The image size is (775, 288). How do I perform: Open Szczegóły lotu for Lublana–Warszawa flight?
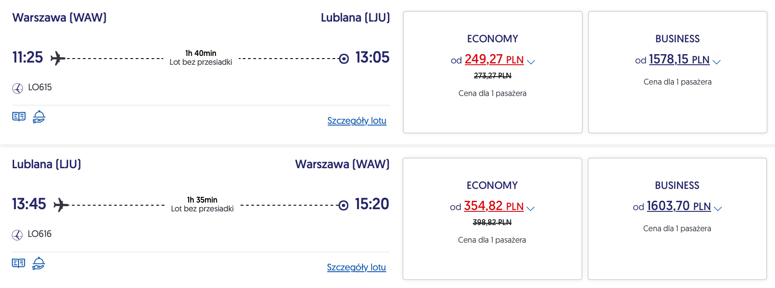(x=356, y=267)
